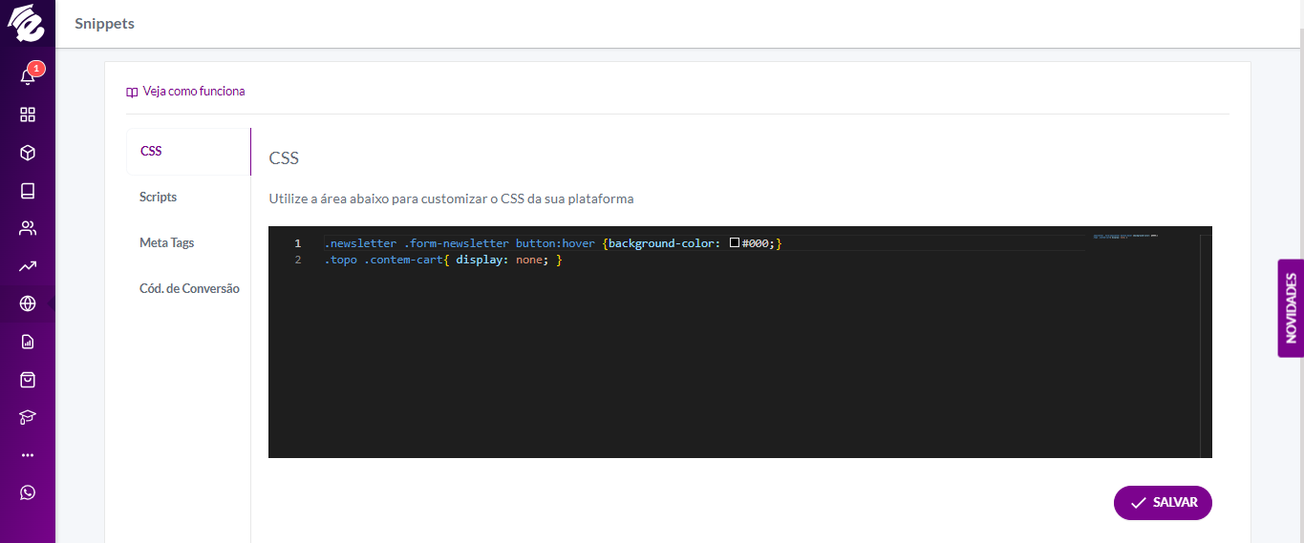The image size is (1304, 543).
Task: Click the platform logo in the sidebar
Action: pyautogui.click(x=27, y=24)
